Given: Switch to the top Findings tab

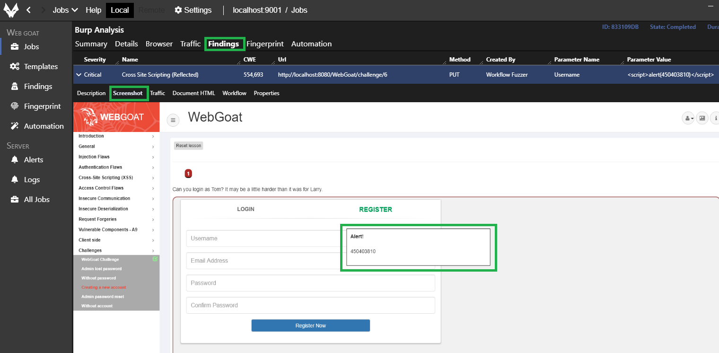Looking at the screenshot, I should tap(224, 44).
